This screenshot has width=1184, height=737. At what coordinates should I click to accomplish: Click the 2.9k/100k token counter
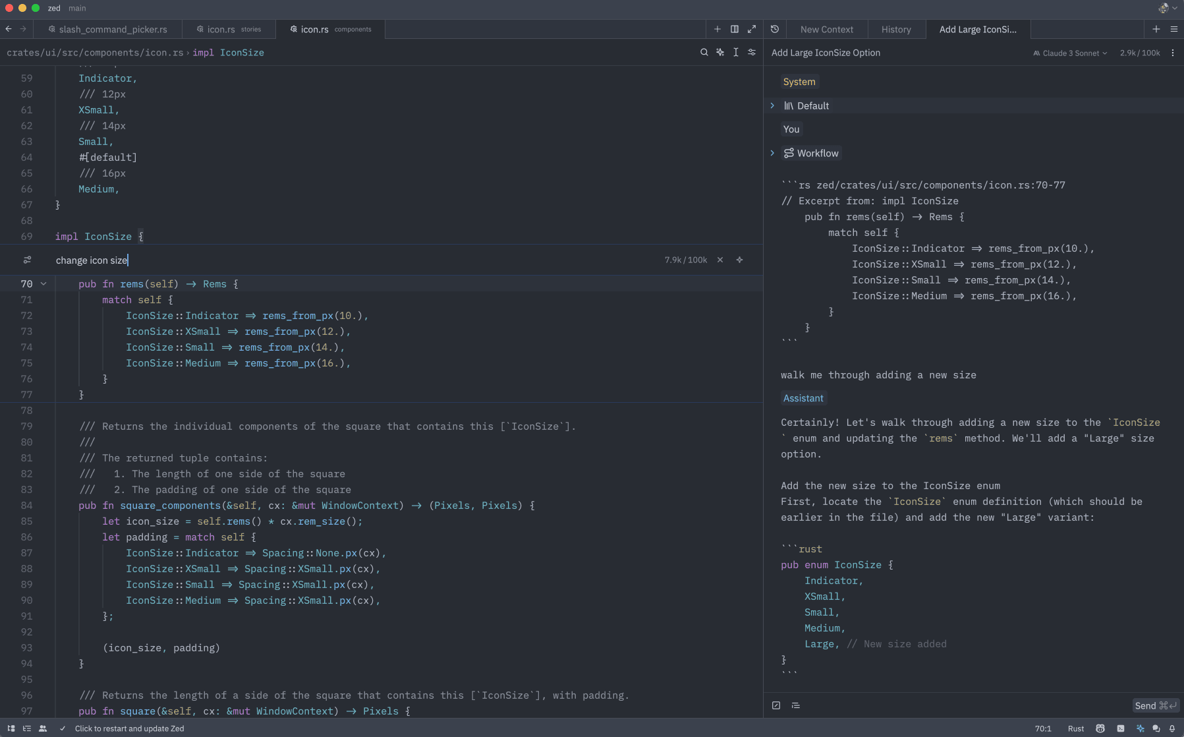click(x=1140, y=53)
